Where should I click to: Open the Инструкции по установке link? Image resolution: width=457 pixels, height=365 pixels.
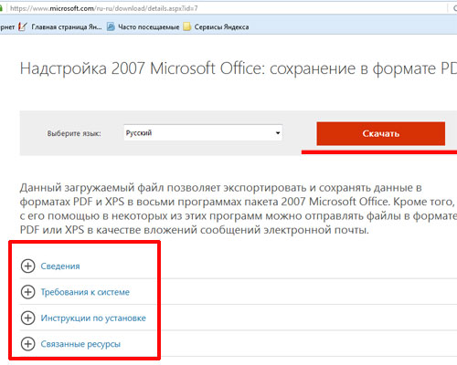[x=93, y=318]
